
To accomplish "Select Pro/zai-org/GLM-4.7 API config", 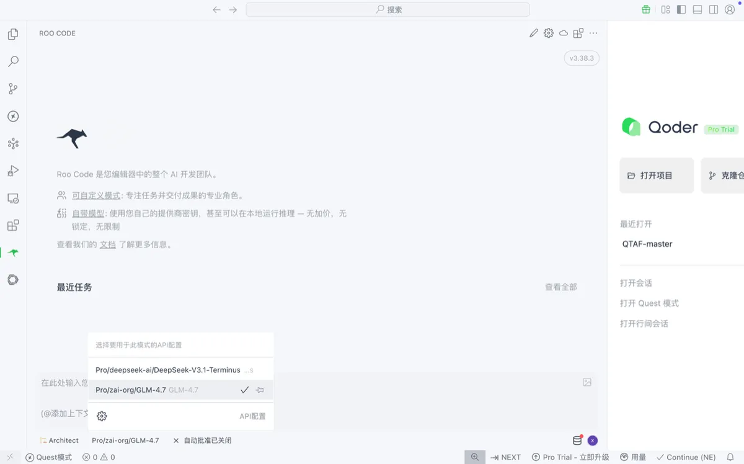I will 180,390.
